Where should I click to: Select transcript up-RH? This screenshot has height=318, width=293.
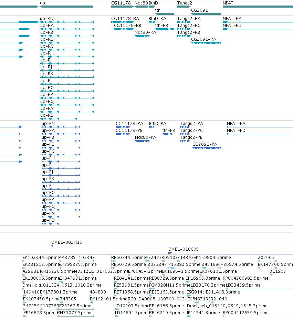pos(47,53)
